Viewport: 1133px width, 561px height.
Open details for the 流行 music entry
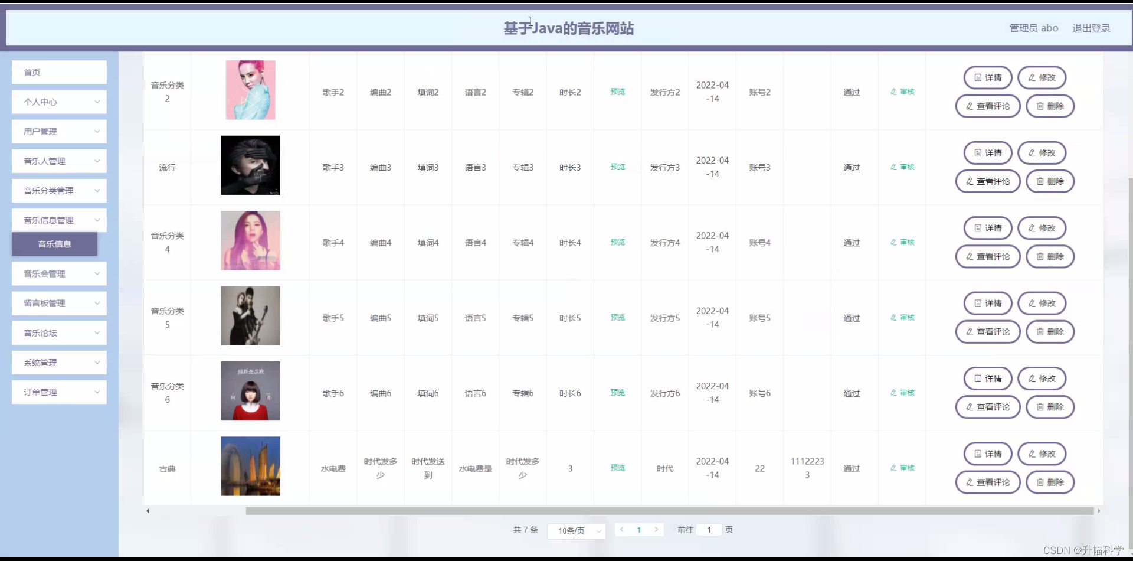[987, 152]
